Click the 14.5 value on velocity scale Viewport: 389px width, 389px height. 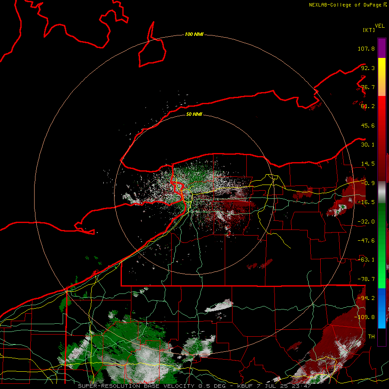pyautogui.click(x=368, y=164)
